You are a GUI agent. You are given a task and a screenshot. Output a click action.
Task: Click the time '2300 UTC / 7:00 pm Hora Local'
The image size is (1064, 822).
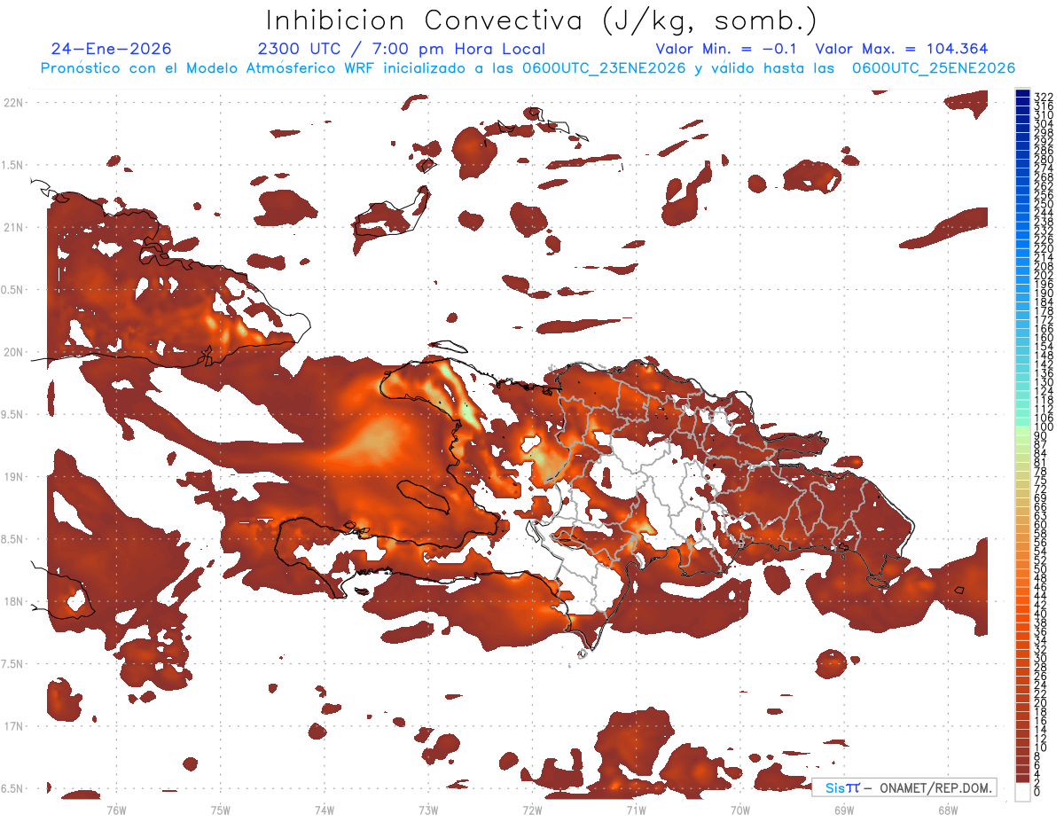point(402,49)
